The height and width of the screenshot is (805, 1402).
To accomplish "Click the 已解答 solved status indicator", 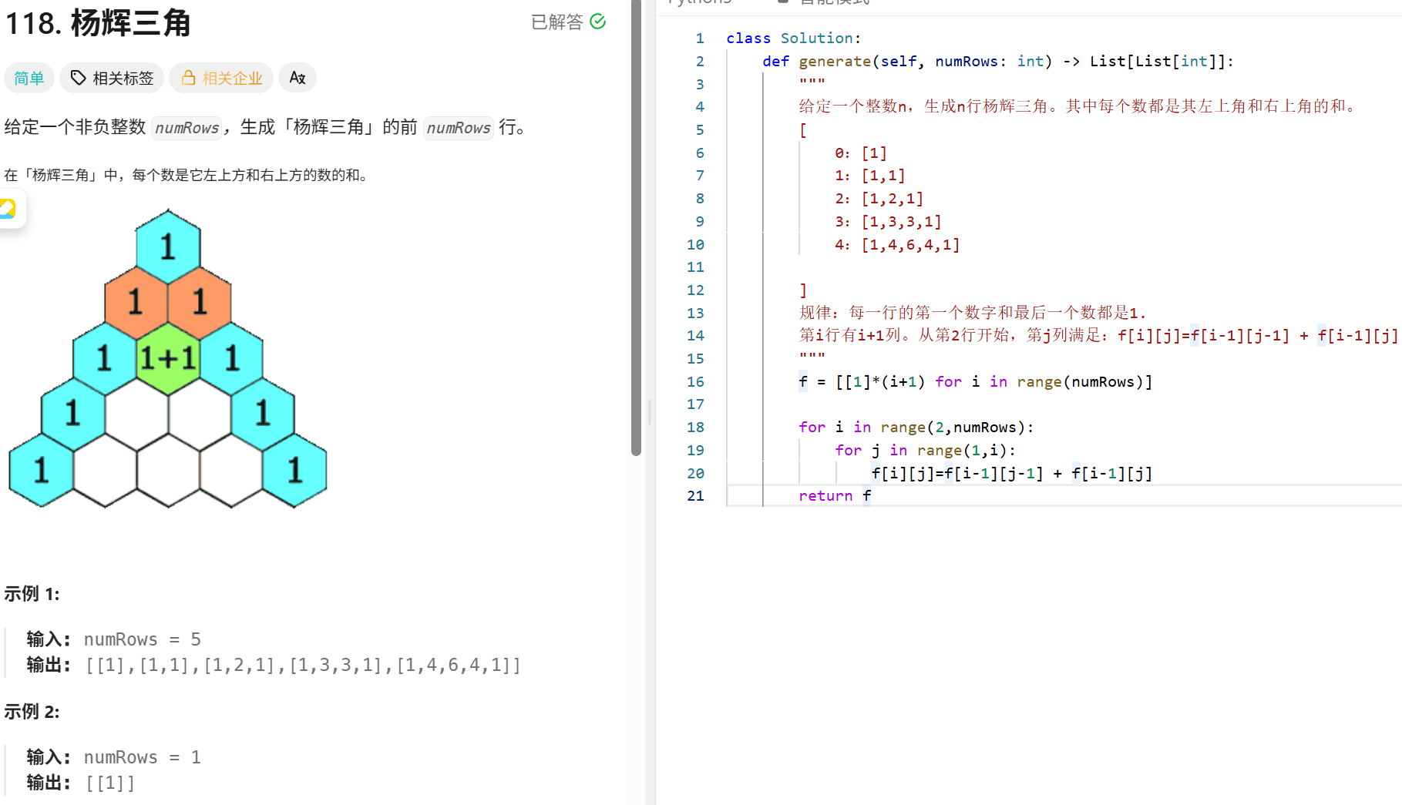I will (568, 22).
